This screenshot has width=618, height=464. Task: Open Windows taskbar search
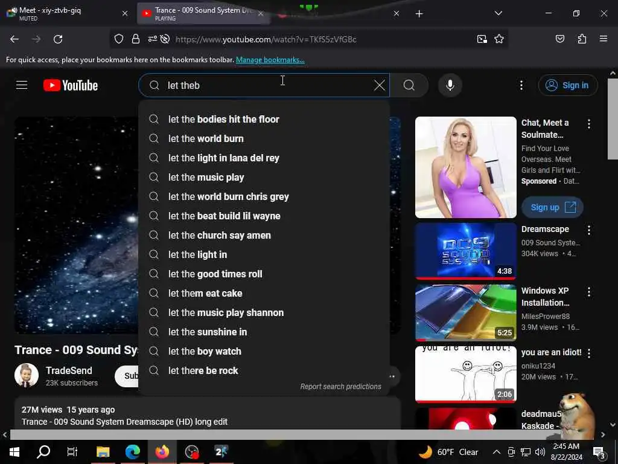(x=43, y=452)
